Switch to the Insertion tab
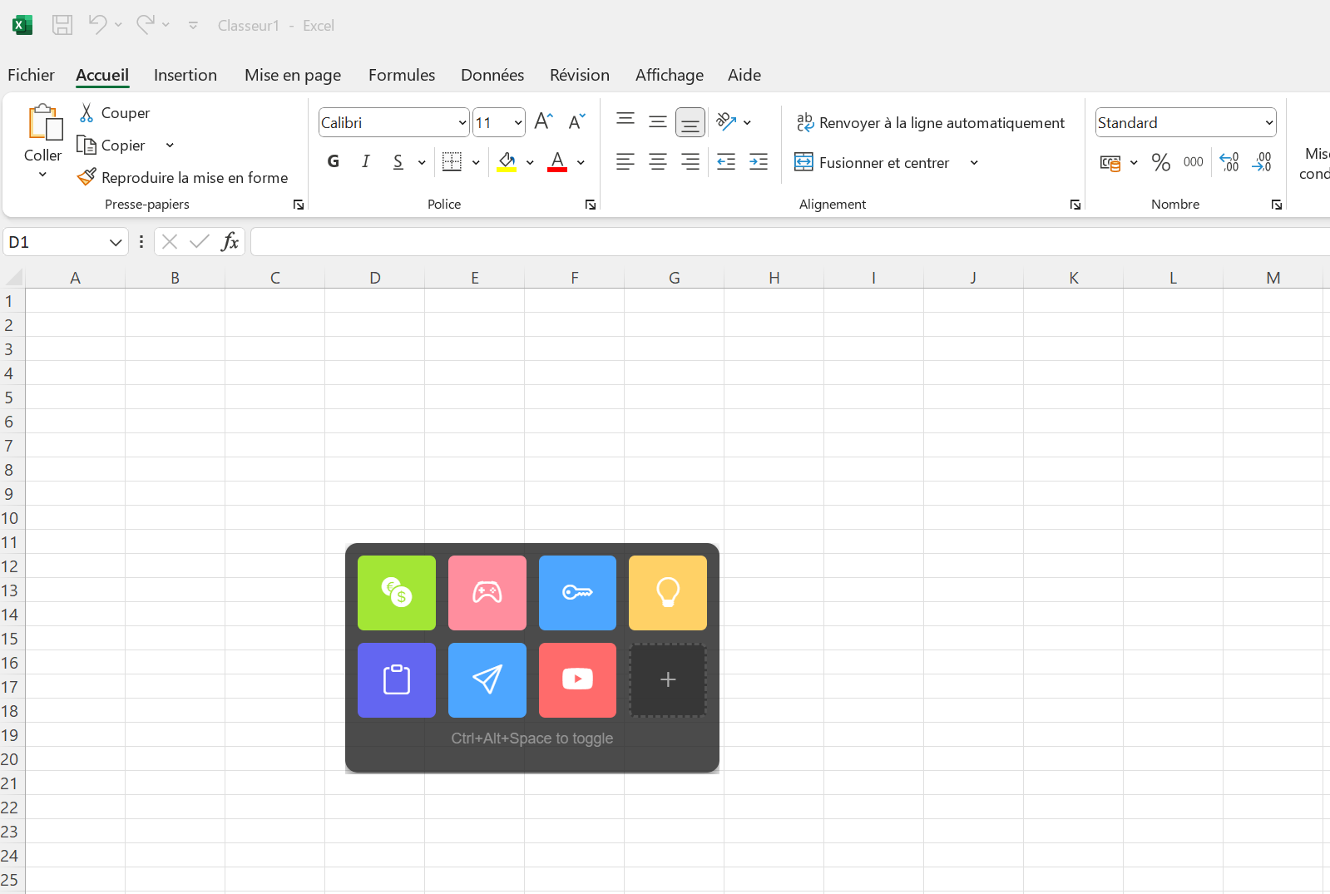1330x894 pixels. pos(185,75)
